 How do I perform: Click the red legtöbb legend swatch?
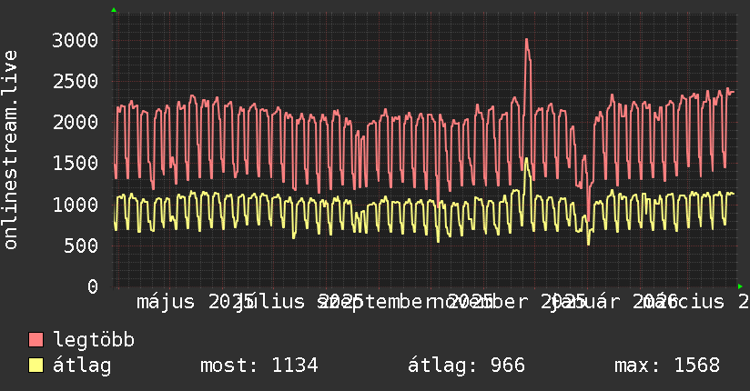pos(36,339)
